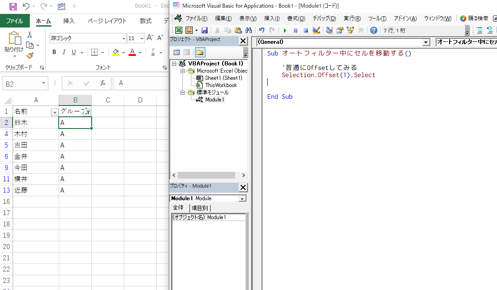Click the red font color button
Image resolution: width=497 pixels, height=290 pixels.
click(x=132, y=52)
